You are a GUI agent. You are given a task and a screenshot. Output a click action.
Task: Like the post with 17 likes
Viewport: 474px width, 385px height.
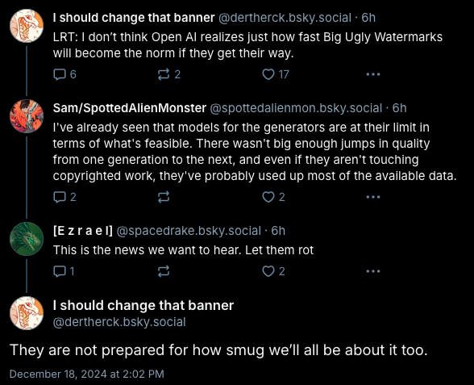tap(276, 74)
